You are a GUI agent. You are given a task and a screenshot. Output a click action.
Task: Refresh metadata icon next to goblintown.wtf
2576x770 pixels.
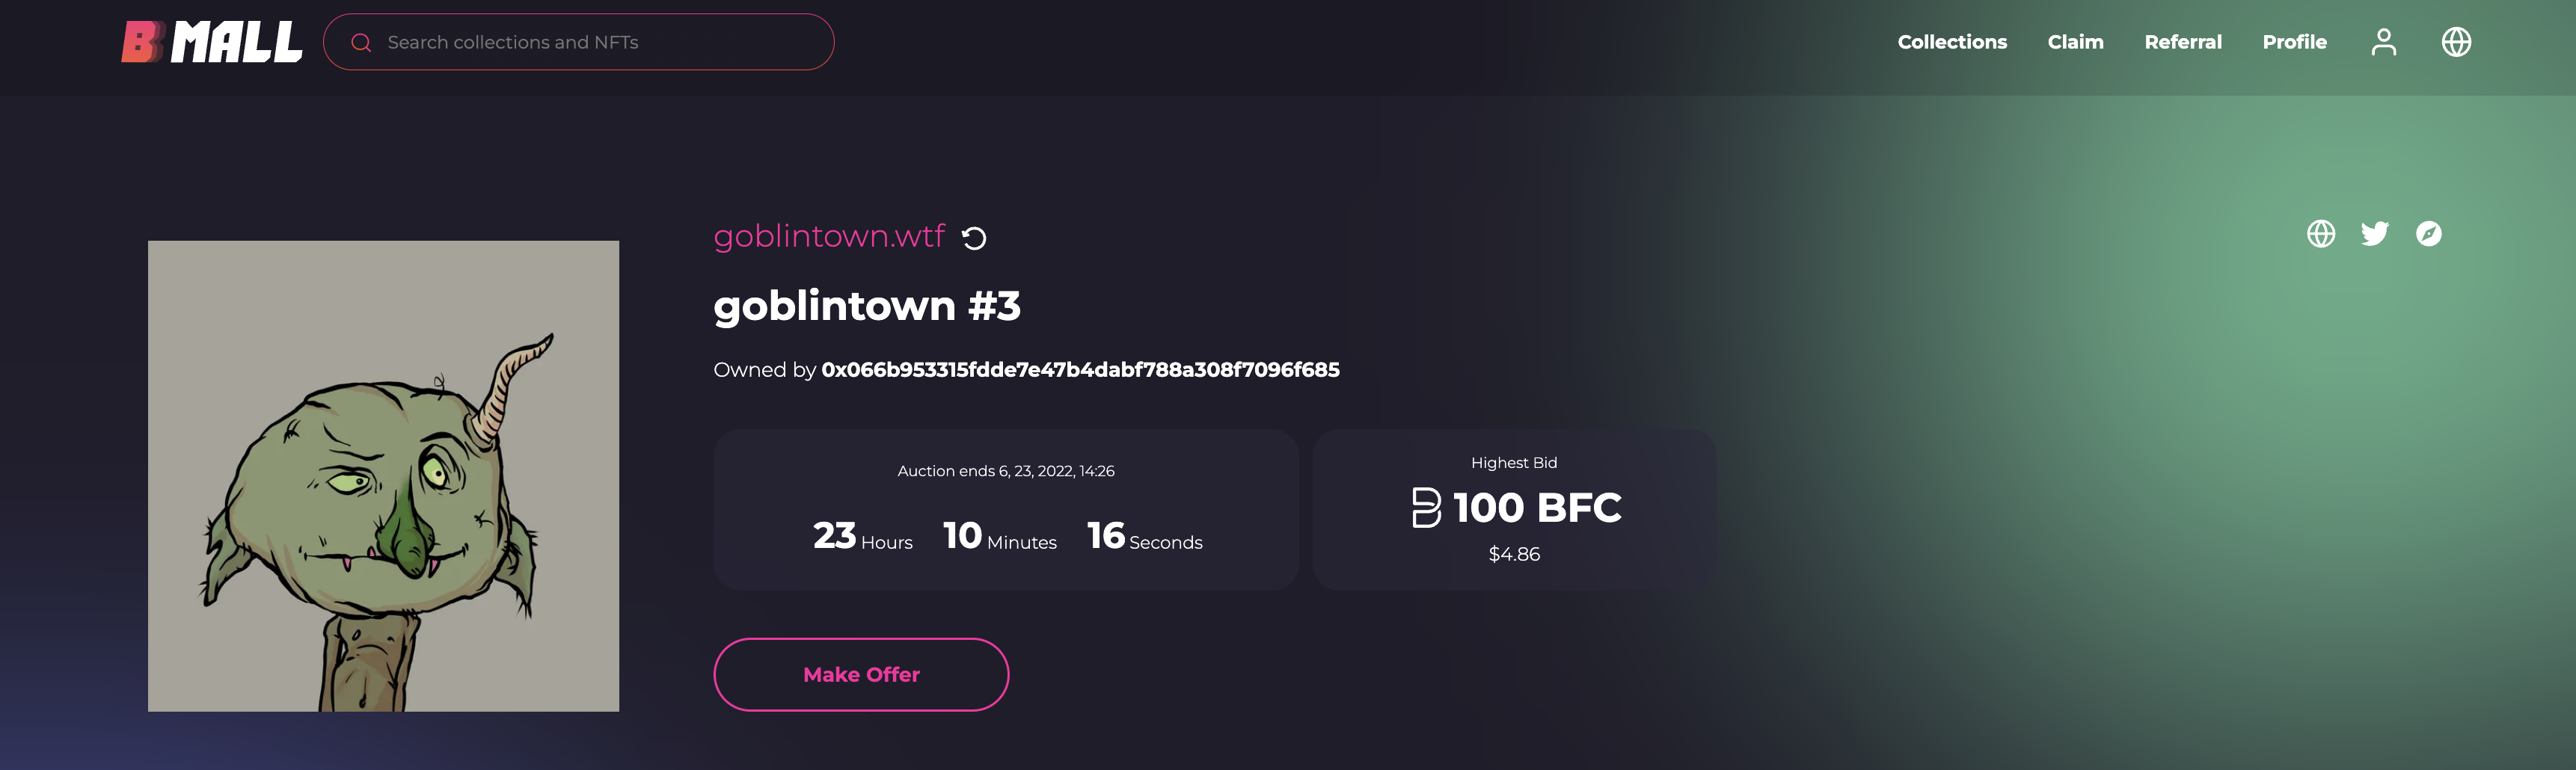(974, 238)
